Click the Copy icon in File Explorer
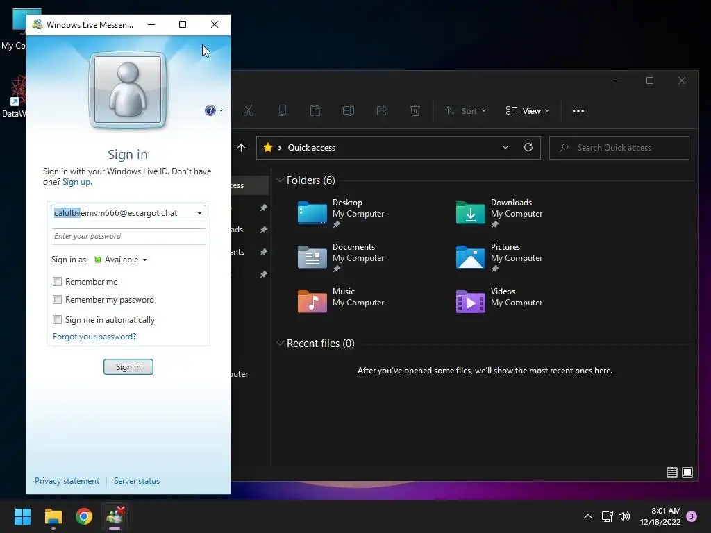Image resolution: width=711 pixels, height=533 pixels. pos(282,110)
